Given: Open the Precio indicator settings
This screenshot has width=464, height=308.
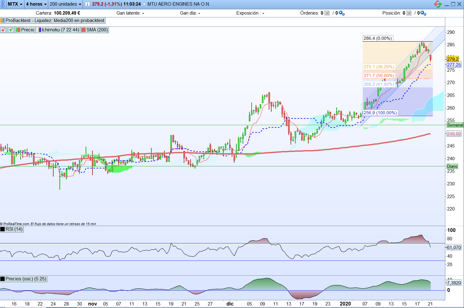Looking at the screenshot, I should (25, 30).
